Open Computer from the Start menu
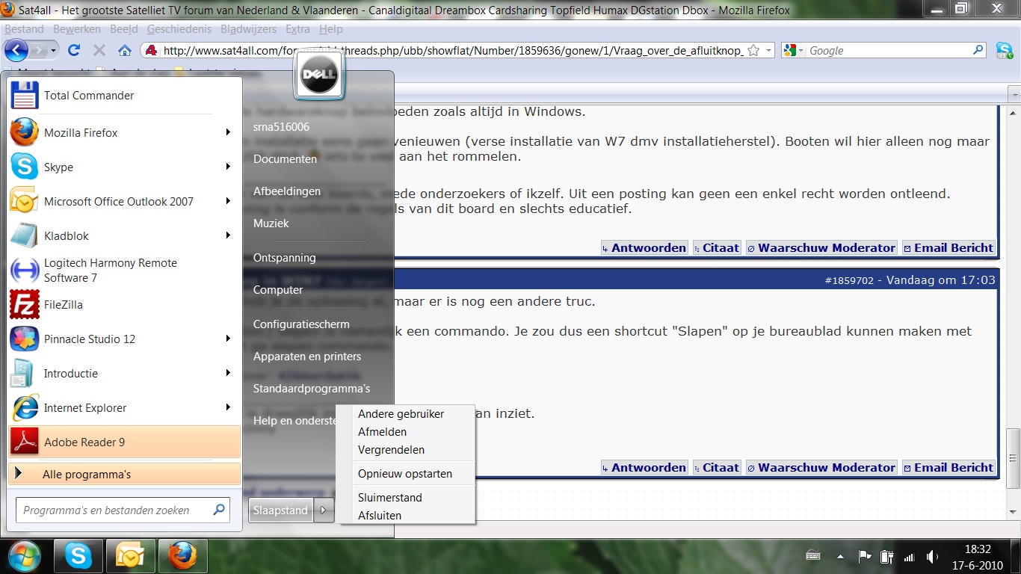This screenshot has width=1021, height=574. pos(278,290)
